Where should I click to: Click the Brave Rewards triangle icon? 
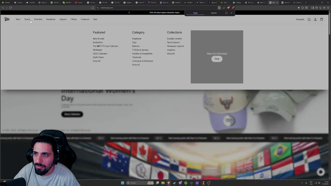pos(233,8)
